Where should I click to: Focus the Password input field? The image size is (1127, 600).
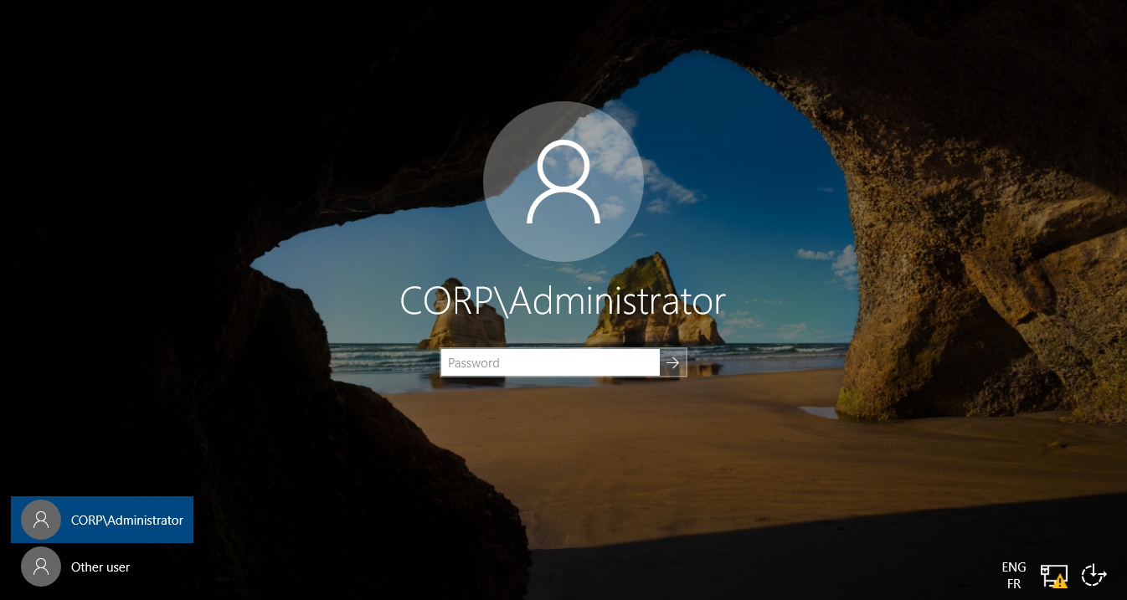(550, 362)
